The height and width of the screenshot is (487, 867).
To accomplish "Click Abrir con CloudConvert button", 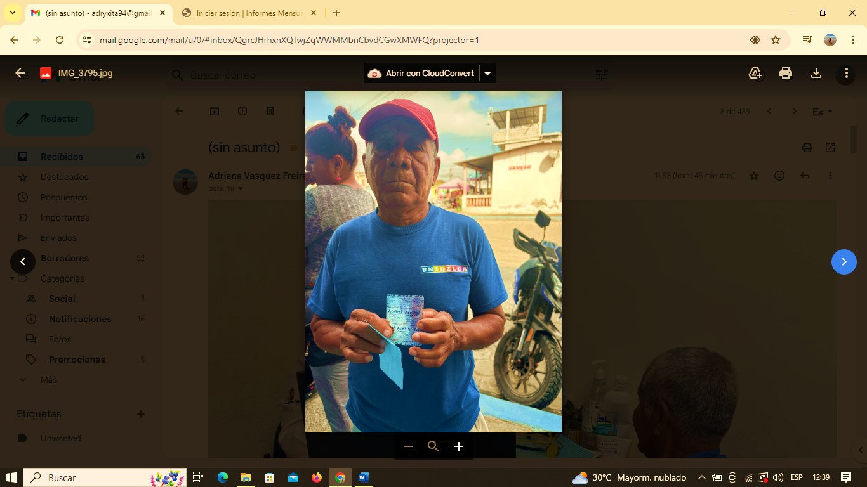I will point(421,74).
